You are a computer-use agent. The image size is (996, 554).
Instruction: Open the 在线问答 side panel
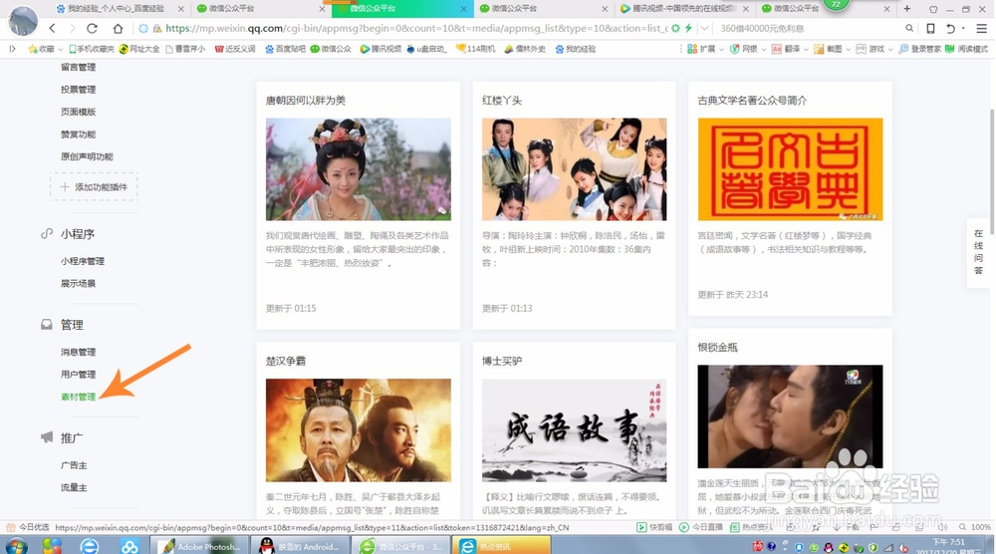[x=978, y=252]
